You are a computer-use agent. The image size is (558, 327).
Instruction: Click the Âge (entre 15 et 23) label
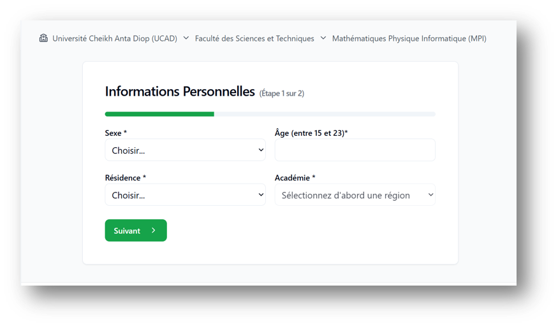pos(315,133)
